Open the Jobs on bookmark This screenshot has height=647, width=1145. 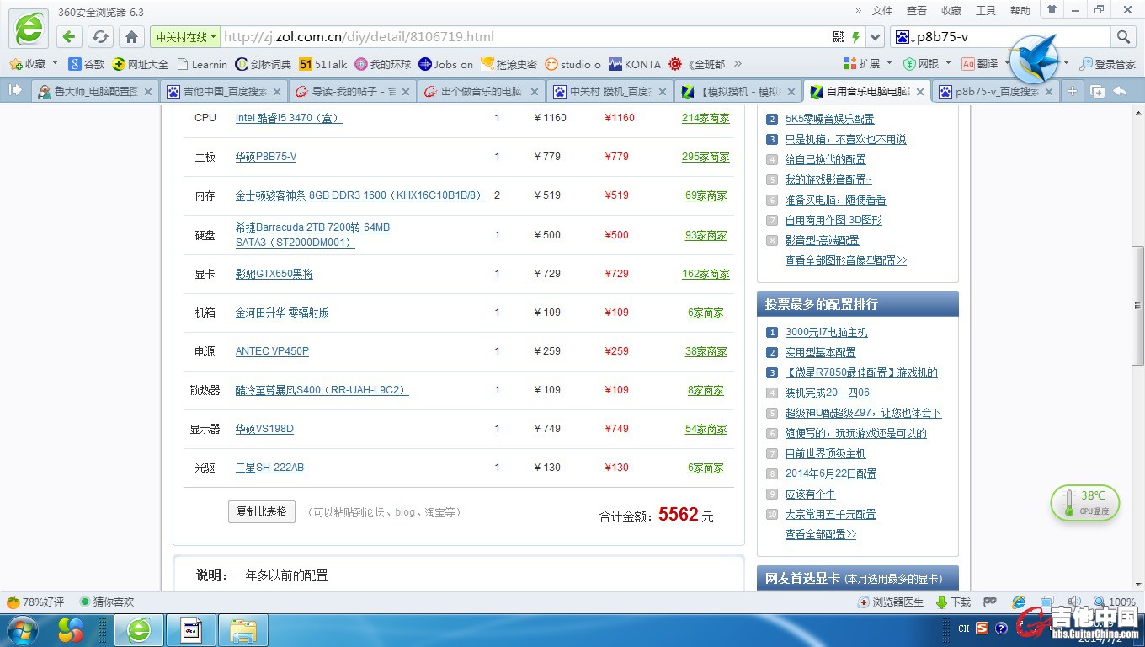point(446,64)
